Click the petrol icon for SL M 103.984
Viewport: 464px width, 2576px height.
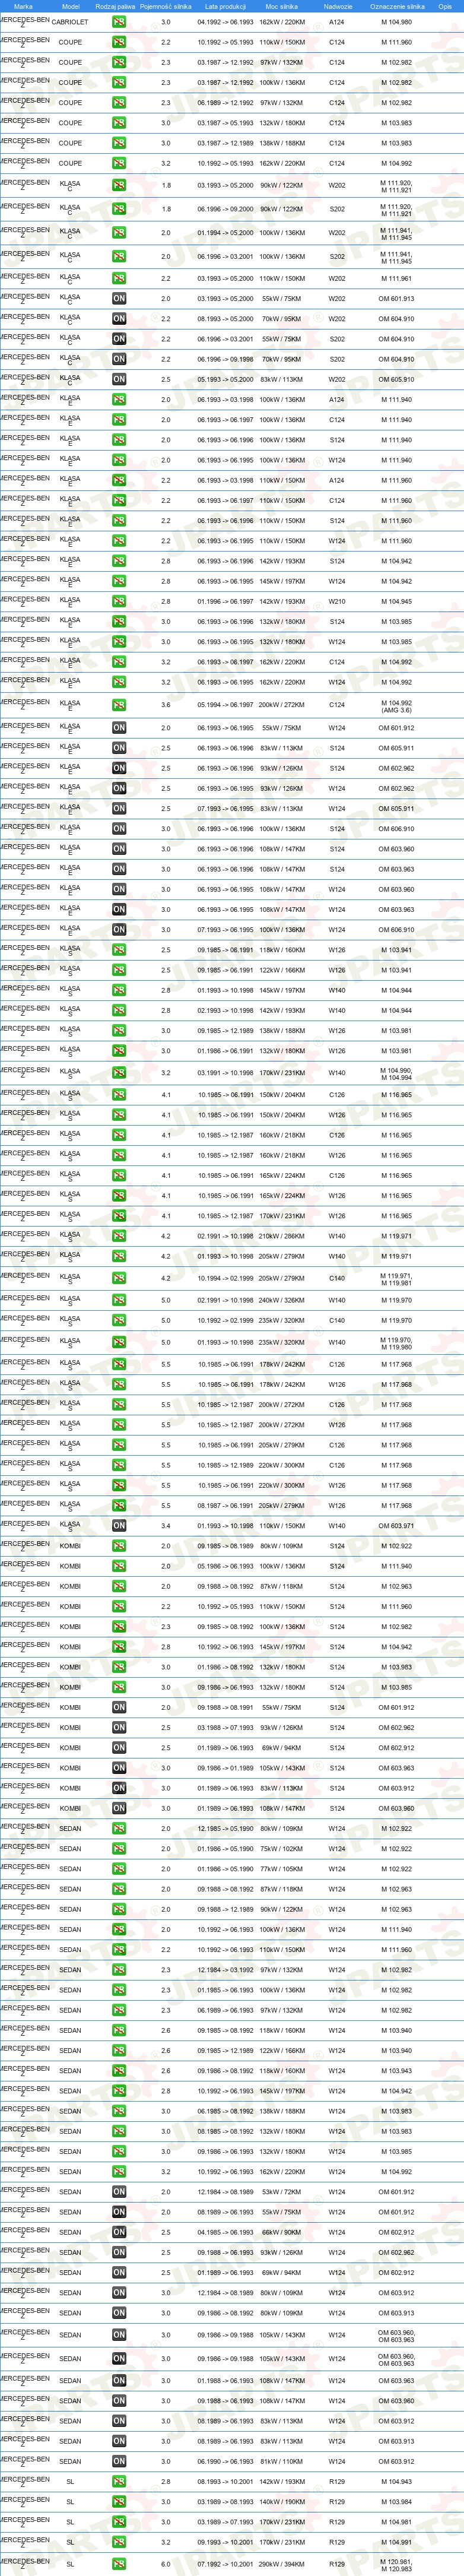coord(119,2502)
